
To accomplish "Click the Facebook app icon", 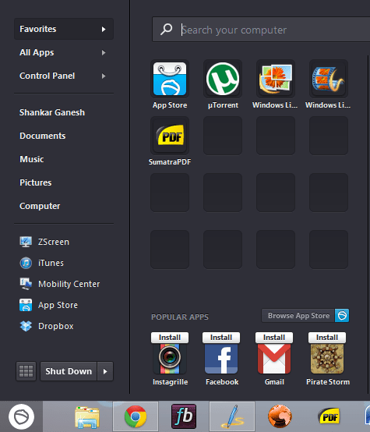I will click(x=221, y=358).
